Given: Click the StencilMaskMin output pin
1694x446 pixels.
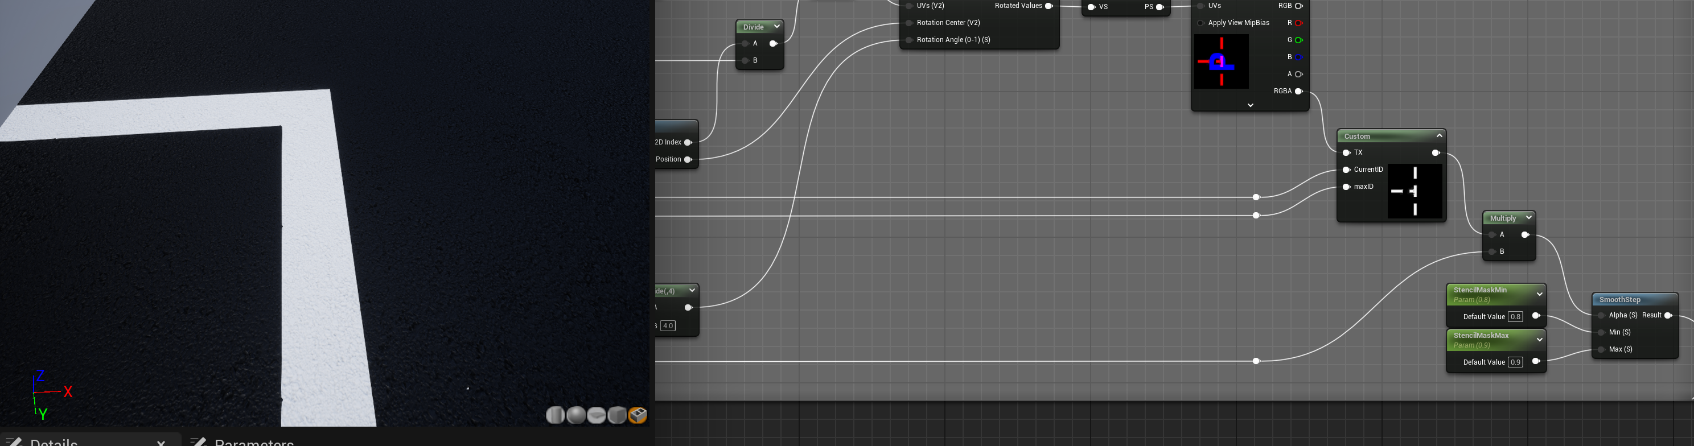Looking at the screenshot, I should click(1536, 316).
